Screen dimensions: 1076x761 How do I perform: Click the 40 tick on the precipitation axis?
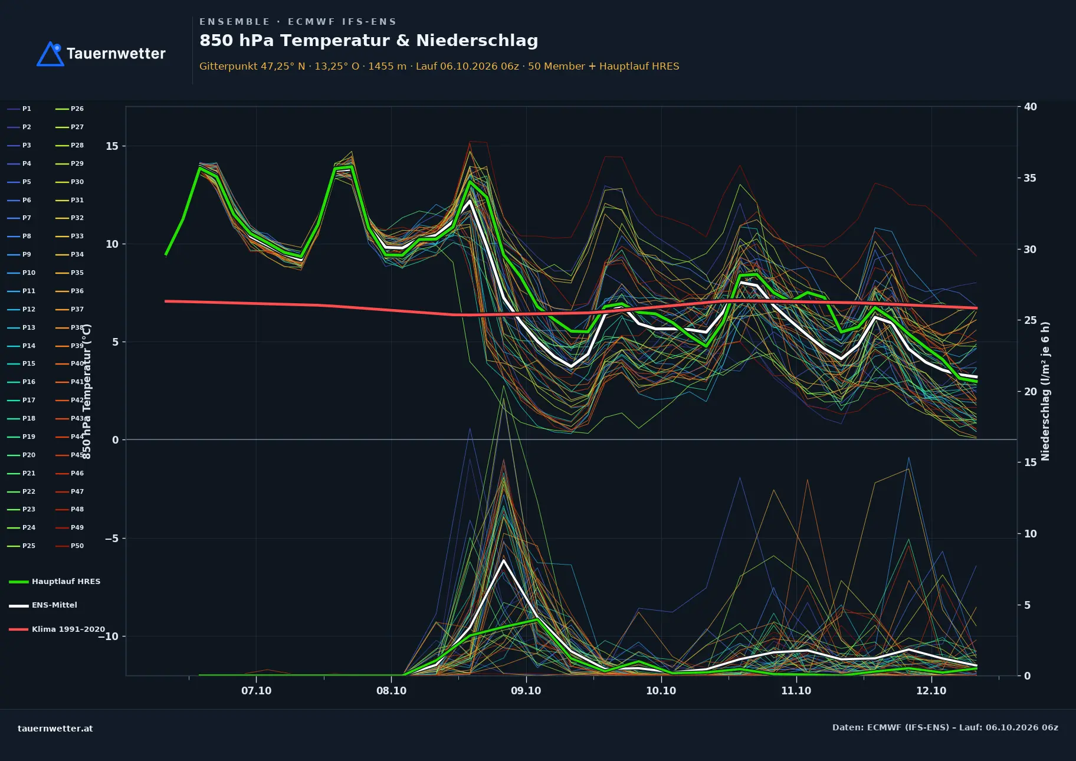pos(1031,107)
